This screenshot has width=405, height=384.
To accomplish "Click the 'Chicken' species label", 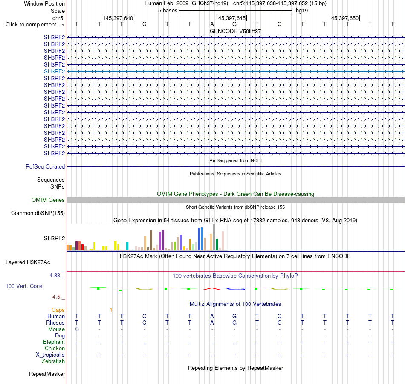I will click(x=55, y=348).
